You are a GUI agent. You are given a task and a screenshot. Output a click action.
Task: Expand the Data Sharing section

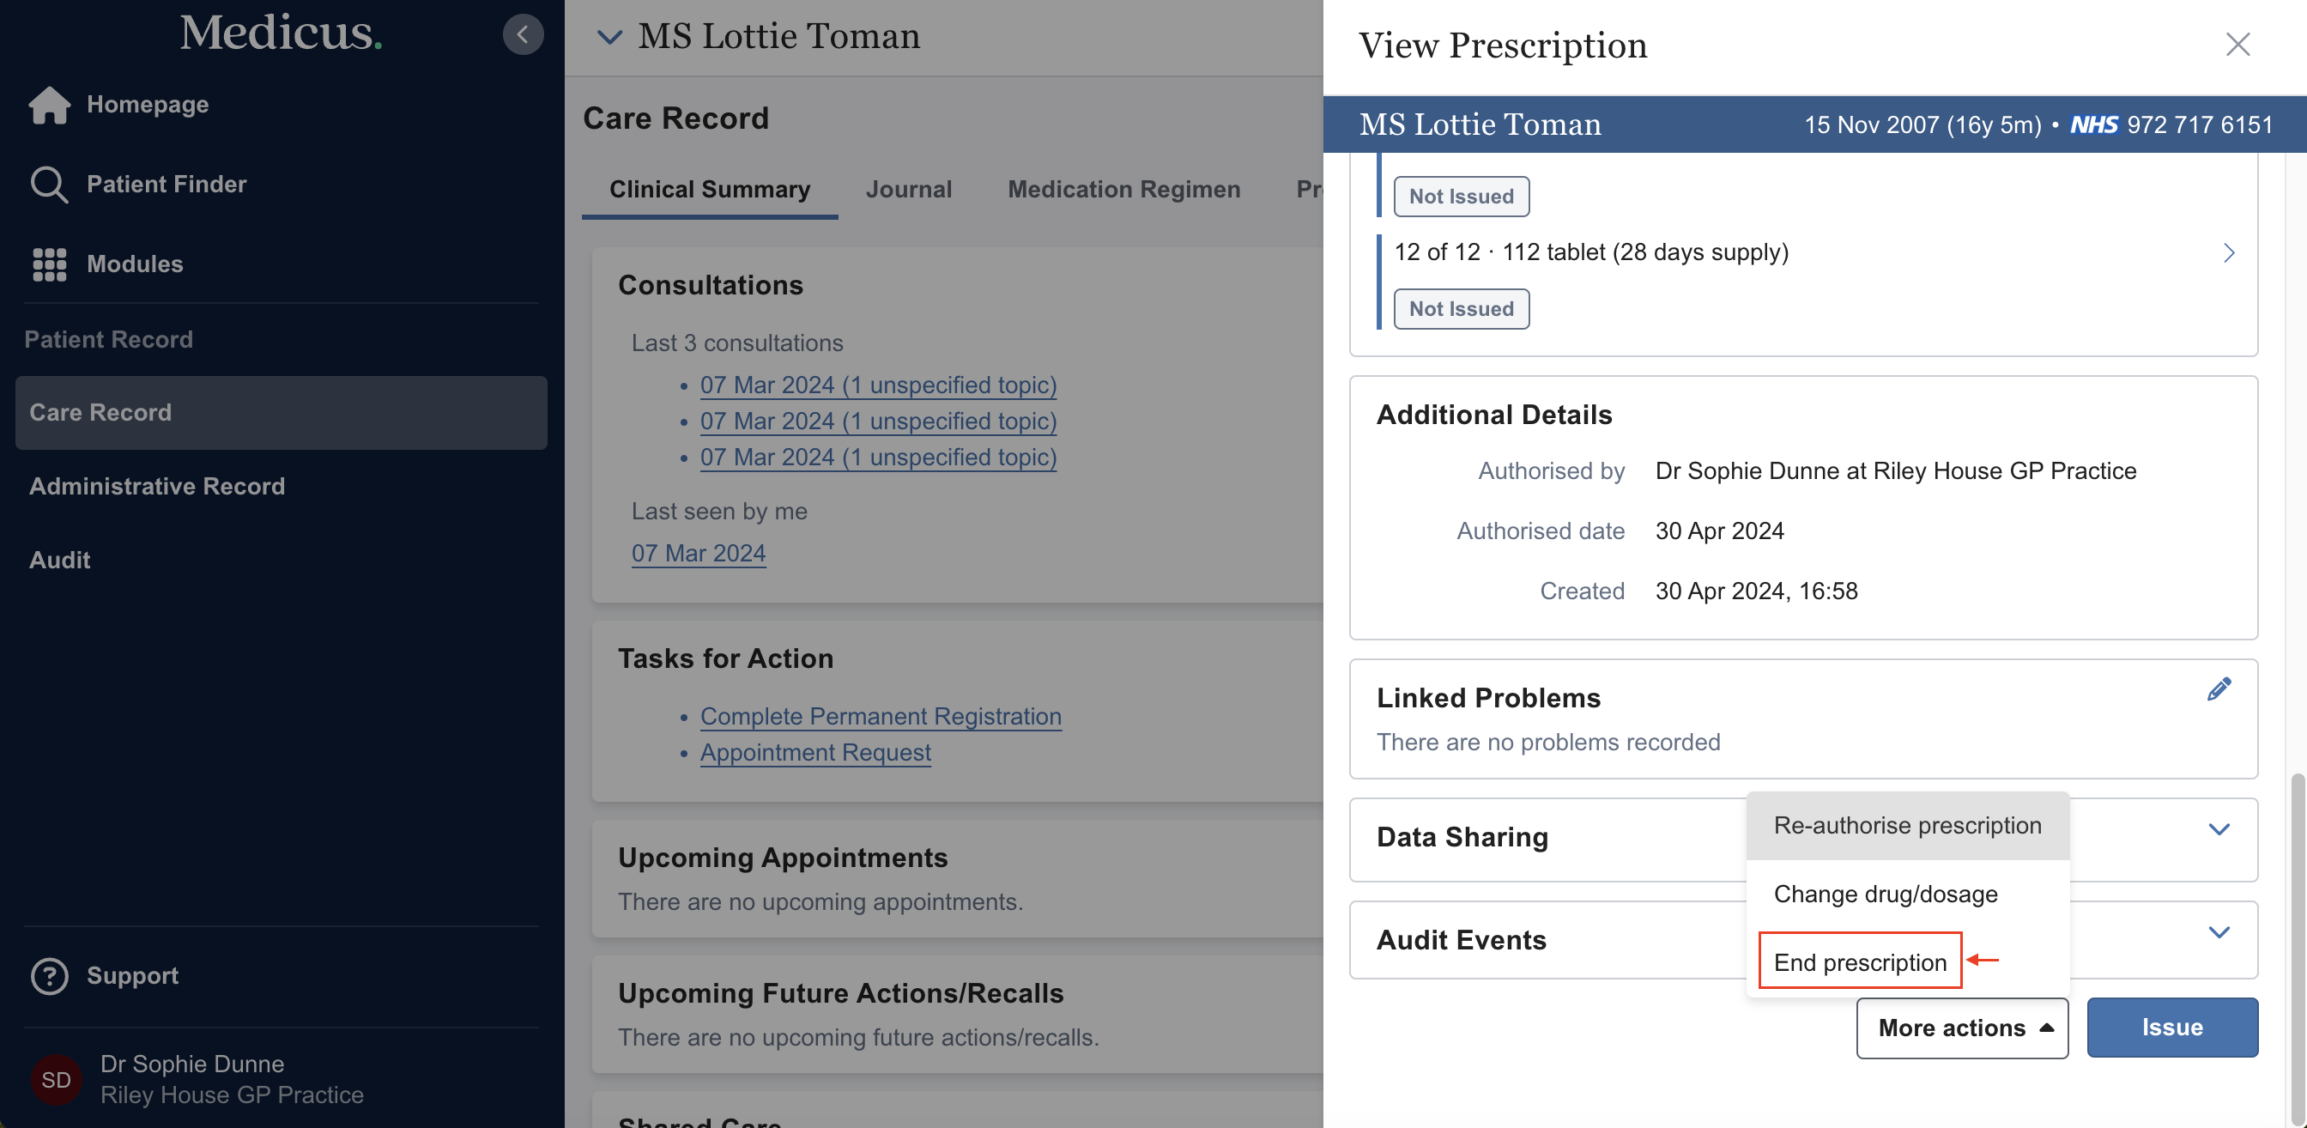pyautogui.click(x=2218, y=829)
